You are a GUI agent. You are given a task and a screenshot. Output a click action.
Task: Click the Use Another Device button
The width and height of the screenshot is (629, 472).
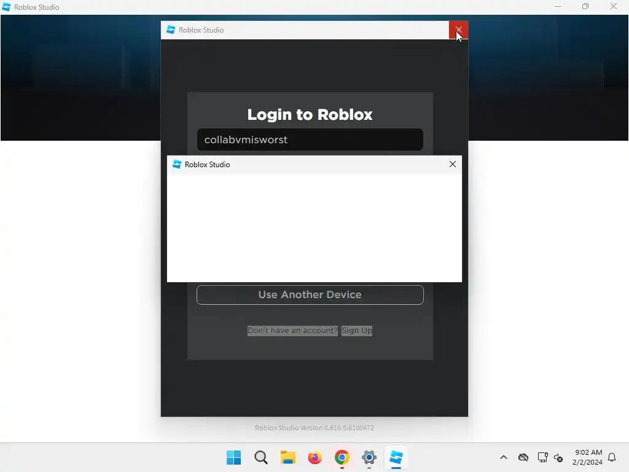point(310,294)
